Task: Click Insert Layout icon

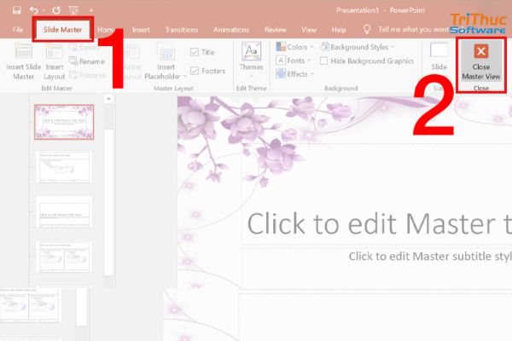Action: pos(55,51)
